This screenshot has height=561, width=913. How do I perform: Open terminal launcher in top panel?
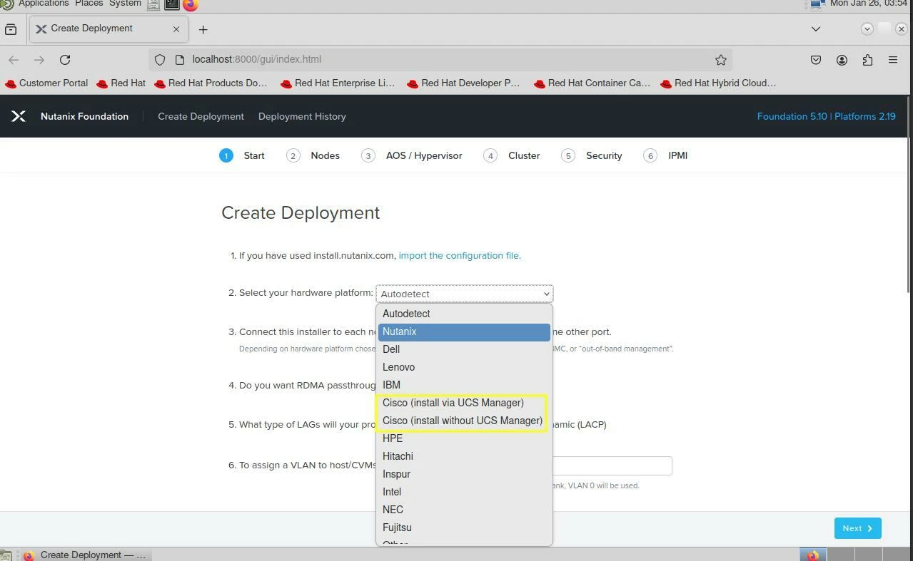tap(172, 4)
